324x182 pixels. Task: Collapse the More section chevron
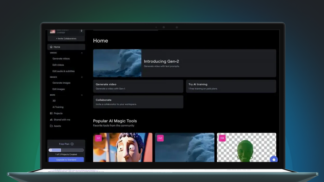tap(82, 95)
